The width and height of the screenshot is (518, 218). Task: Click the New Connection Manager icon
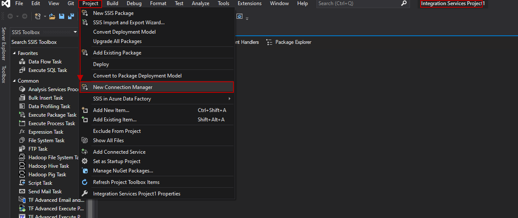[84, 87]
